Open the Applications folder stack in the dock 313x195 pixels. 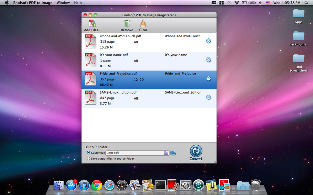point(243,185)
